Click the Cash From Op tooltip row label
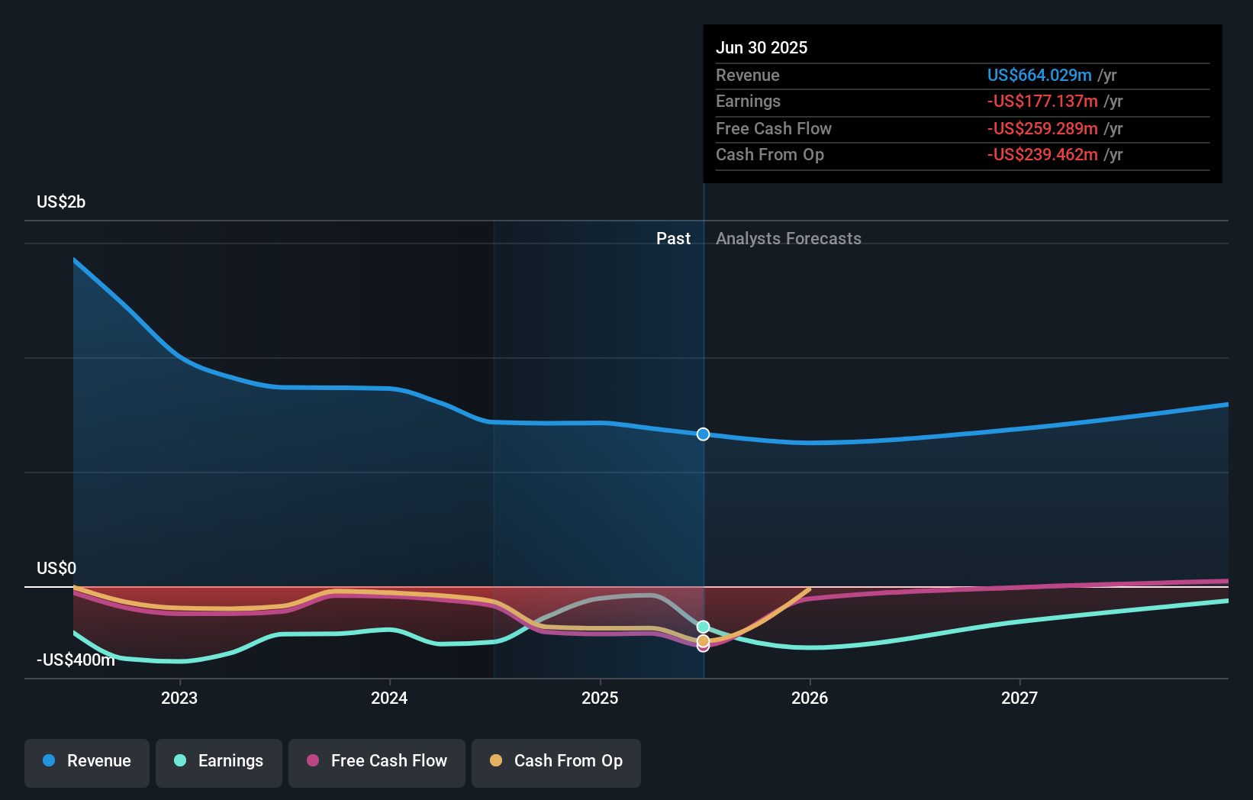This screenshot has width=1253, height=800. (x=770, y=155)
